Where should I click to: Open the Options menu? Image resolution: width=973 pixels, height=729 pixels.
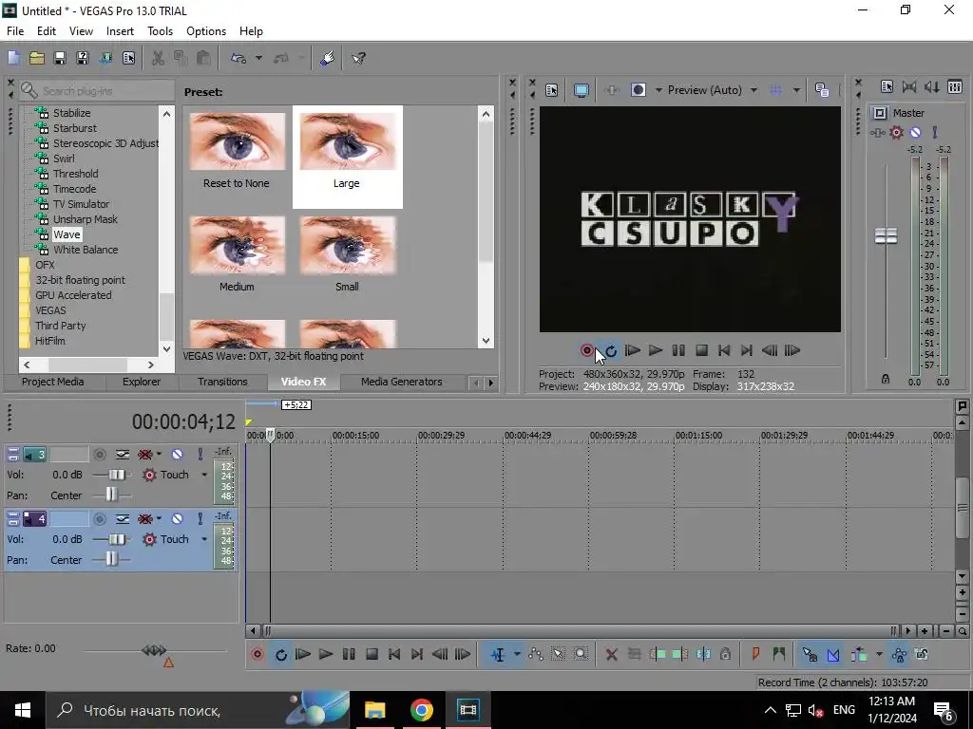click(206, 31)
